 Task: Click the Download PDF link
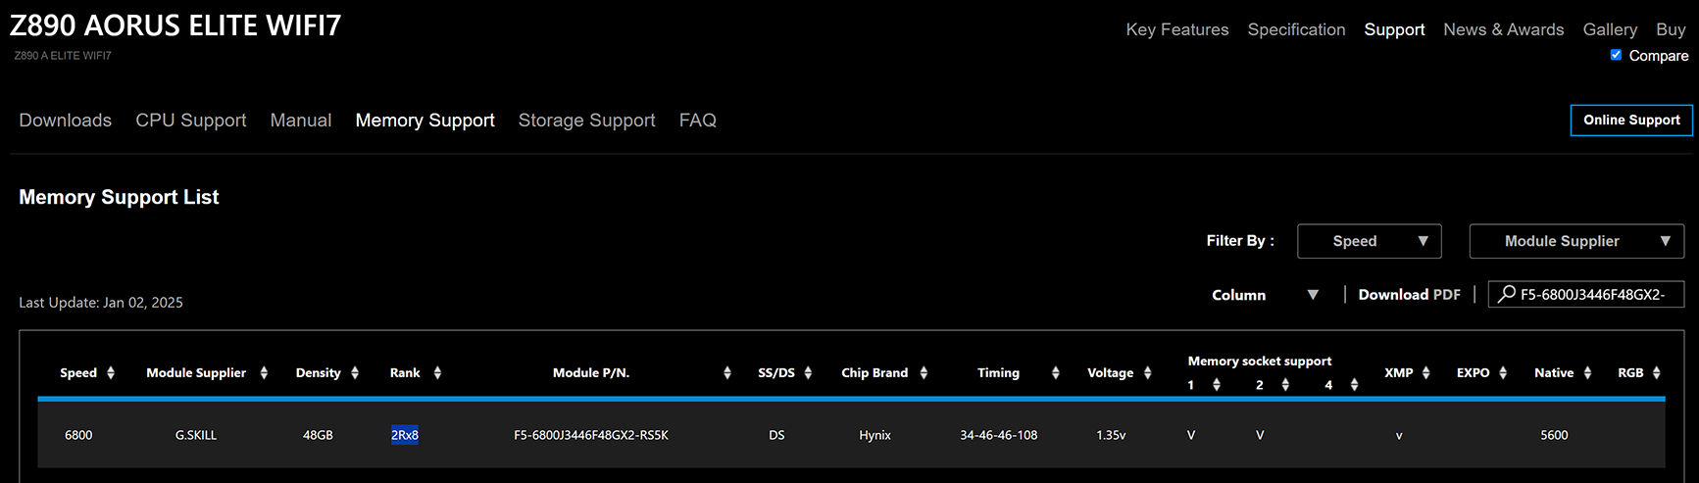point(1409,295)
